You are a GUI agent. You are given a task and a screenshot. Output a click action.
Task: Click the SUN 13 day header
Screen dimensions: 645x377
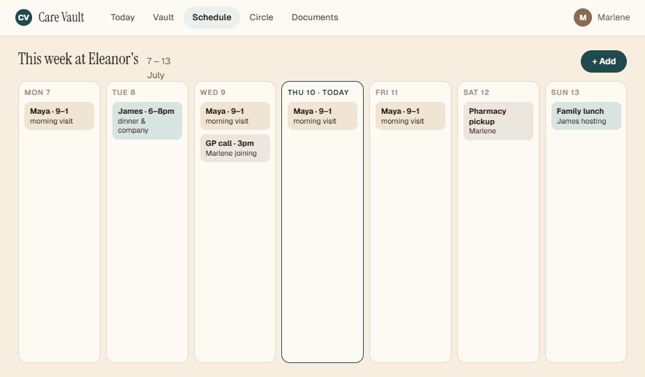click(x=565, y=92)
